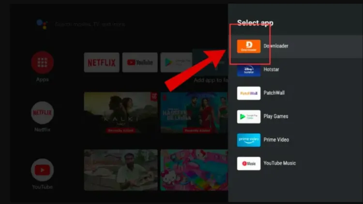Choose the Prime Video app icon
Image resolution: width=363 pixels, height=204 pixels.
click(x=249, y=140)
